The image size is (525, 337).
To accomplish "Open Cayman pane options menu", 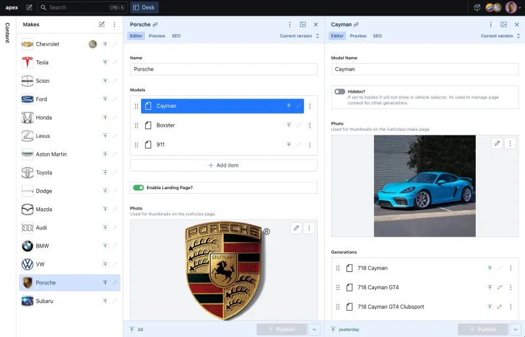I will coord(490,24).
